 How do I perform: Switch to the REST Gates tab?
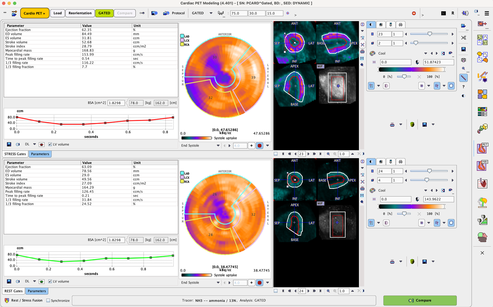[x=13, y=291]
